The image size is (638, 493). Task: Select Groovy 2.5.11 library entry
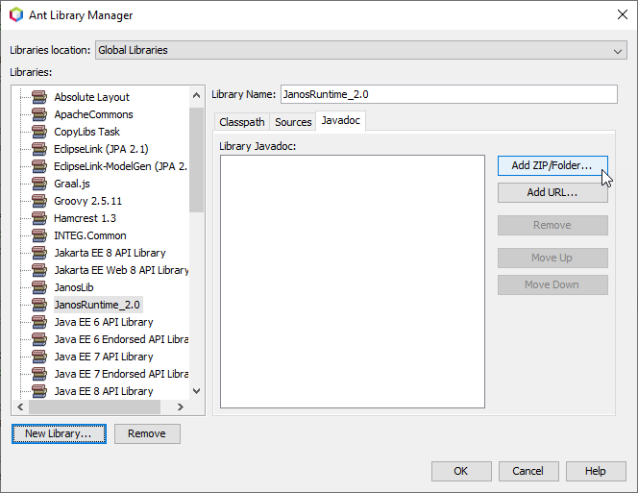point(87,201)
